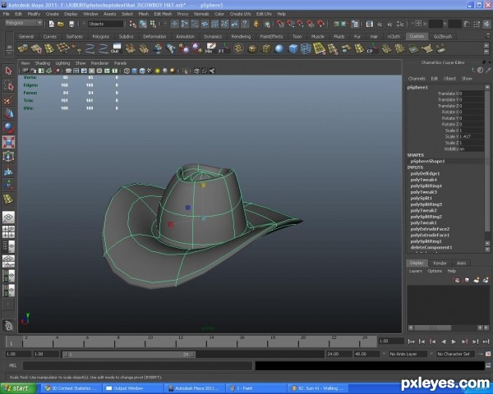The height and width of the screenshot is (394, 493).
Task: Click the red X scale handle on hat
Action: [171, 224]
